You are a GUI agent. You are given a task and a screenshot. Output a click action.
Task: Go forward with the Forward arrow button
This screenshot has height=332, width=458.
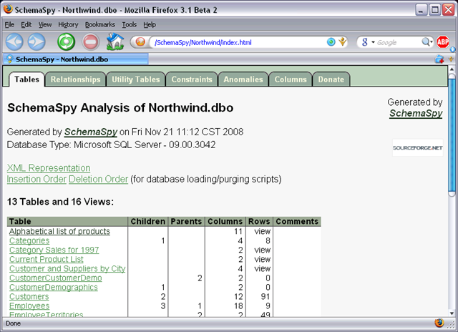36,41
